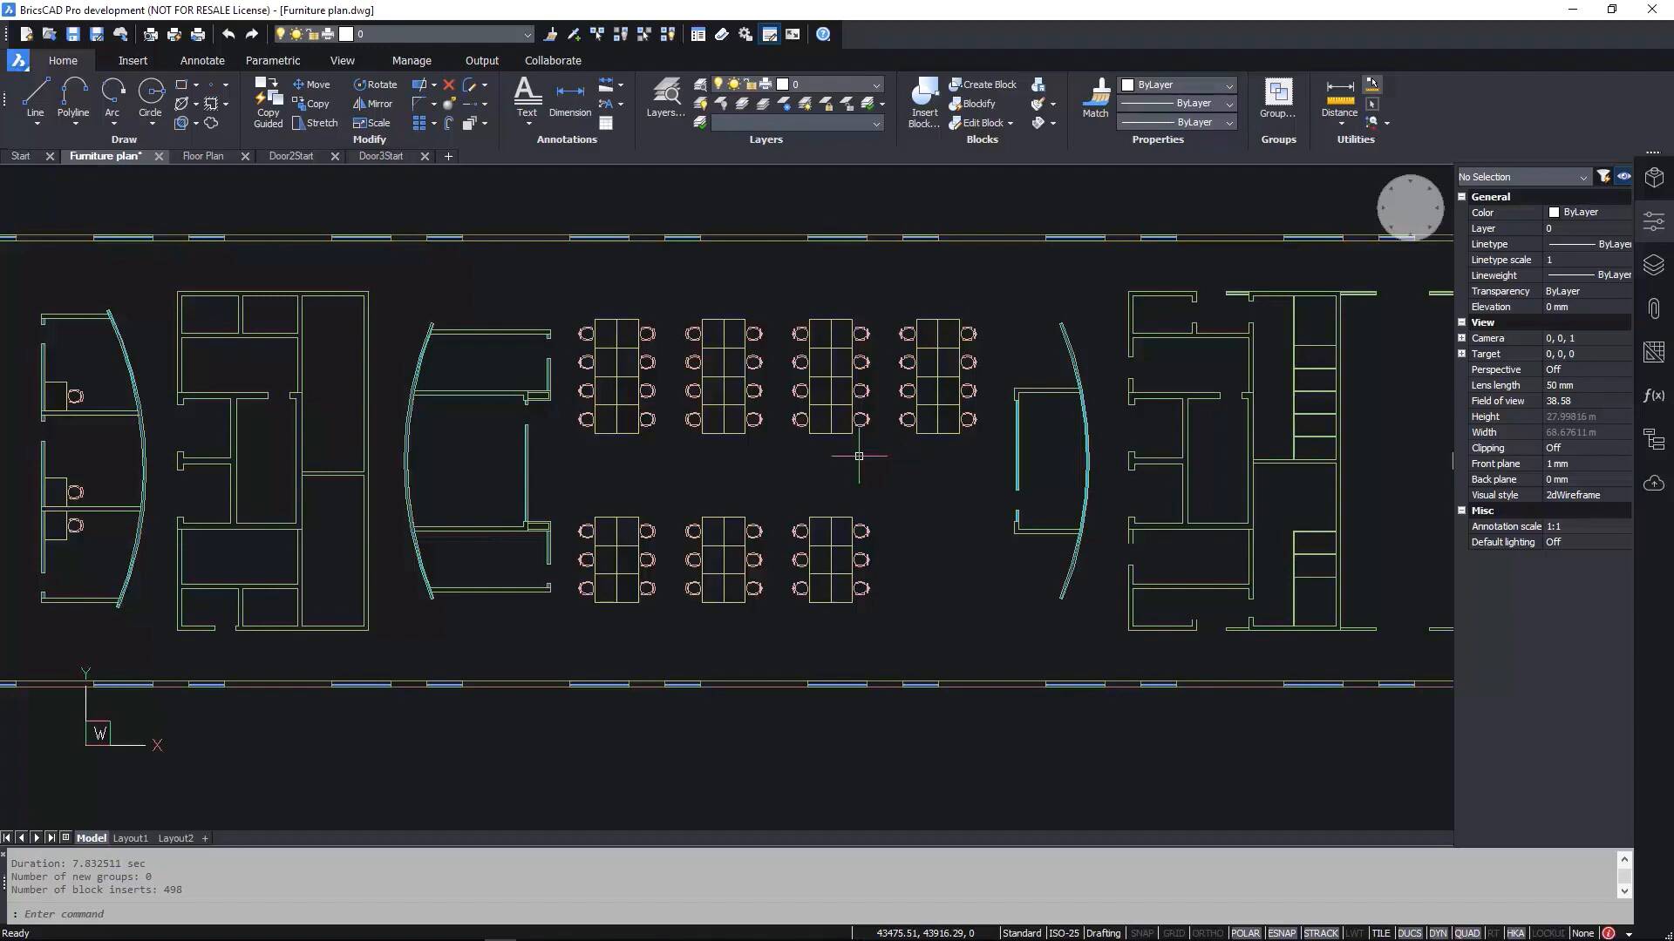Image resolution: width=1674 pixels, height=941 pixels.
Task: Select the Line drawing tool
Action: [35, 98]
